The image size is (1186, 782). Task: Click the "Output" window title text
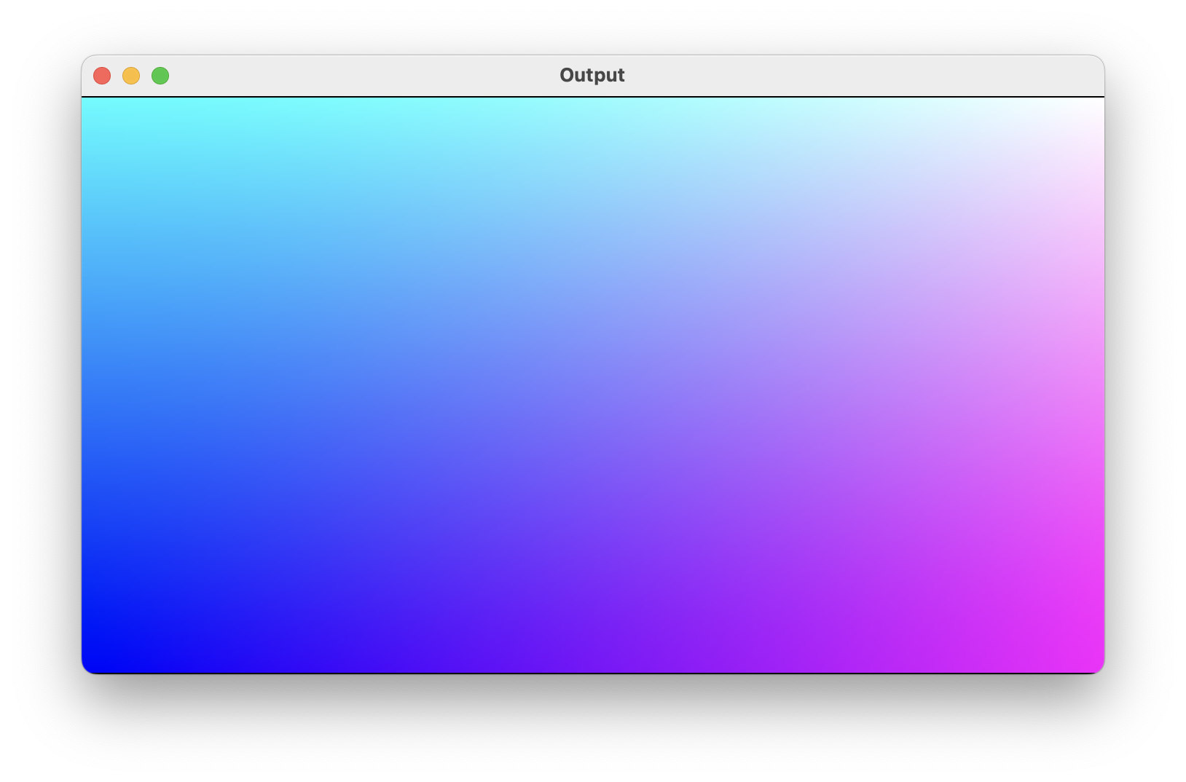(x=592, y=76)
